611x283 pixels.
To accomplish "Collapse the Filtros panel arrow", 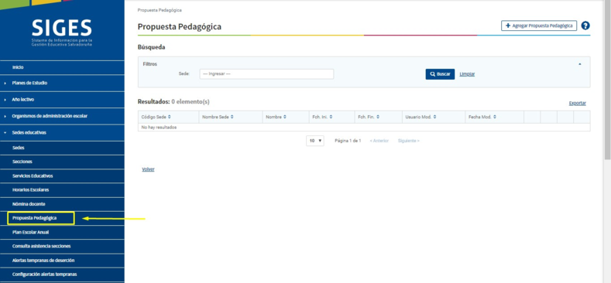I will 580,64.
